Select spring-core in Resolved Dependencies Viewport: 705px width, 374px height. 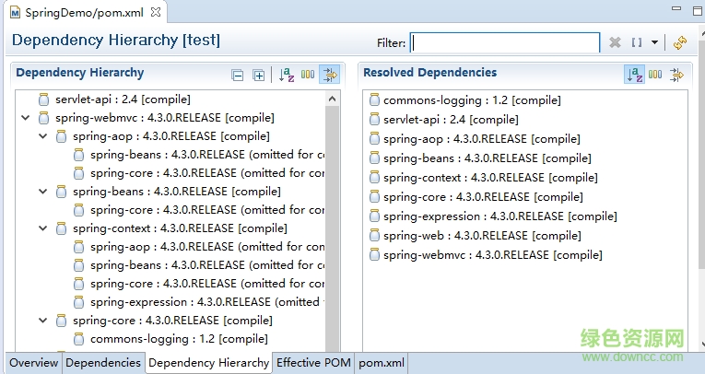pyautogui.click(x=483, y=197)
